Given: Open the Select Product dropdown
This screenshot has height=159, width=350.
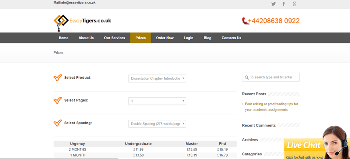Looking at the screenshot, I should click(157, 78).
